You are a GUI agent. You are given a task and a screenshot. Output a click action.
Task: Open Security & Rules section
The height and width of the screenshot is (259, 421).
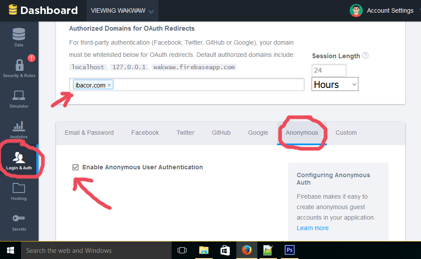coord(19,68)
